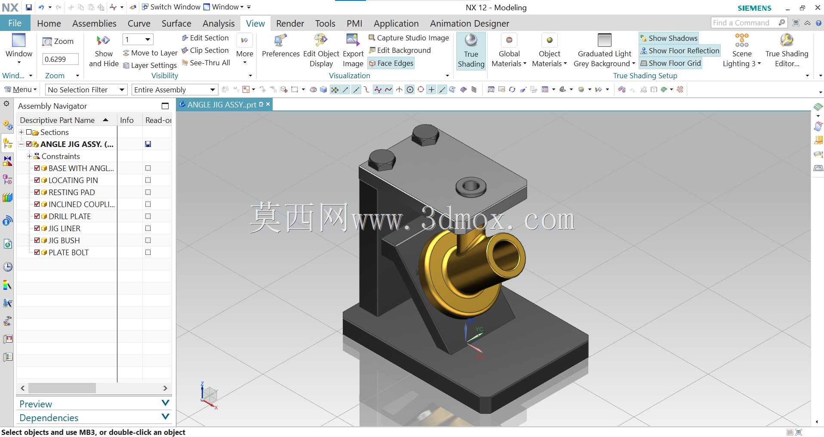Open Scene Lighting 3 tool
824x437 pixels.
click(741, 51)
